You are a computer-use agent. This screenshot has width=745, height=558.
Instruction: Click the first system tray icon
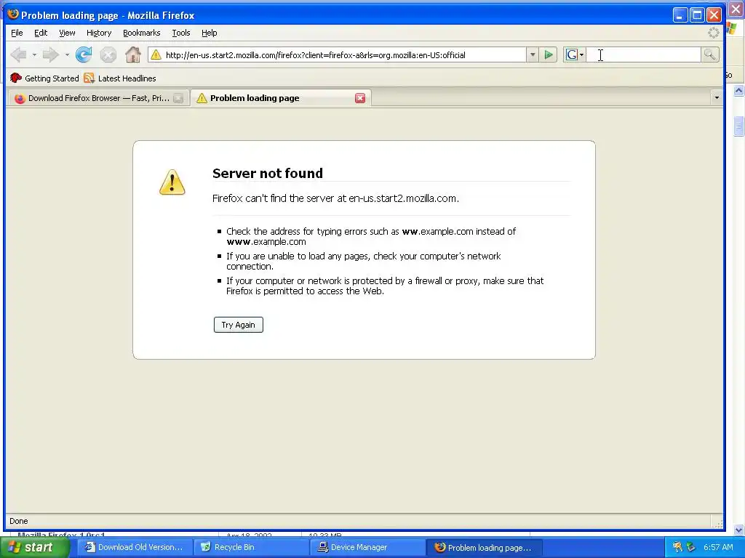coord(677,547)
